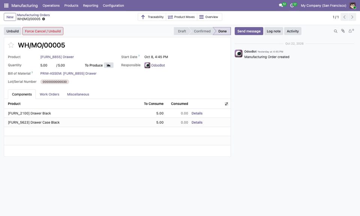The image size is (360, 216).
Task: Click Send message in chatter
Action: tap(249, 31)
